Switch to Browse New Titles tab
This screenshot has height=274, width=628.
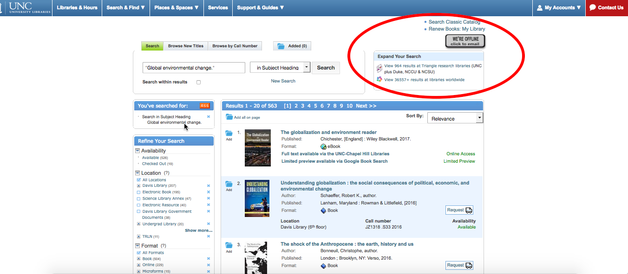[x=186, y=46]
